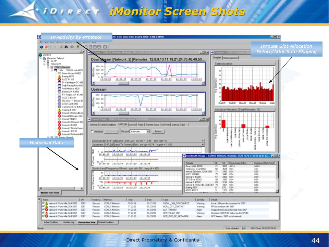Expand the SA PP tree node
This screenshot has height=247, width=329.
(x=44, y=61)
